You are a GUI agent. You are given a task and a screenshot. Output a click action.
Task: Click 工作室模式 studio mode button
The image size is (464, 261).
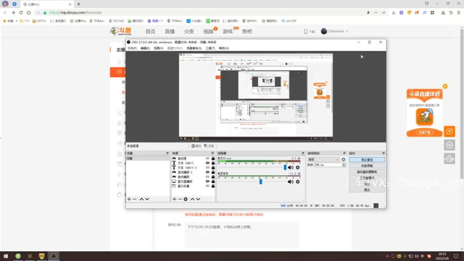(367, 178)
